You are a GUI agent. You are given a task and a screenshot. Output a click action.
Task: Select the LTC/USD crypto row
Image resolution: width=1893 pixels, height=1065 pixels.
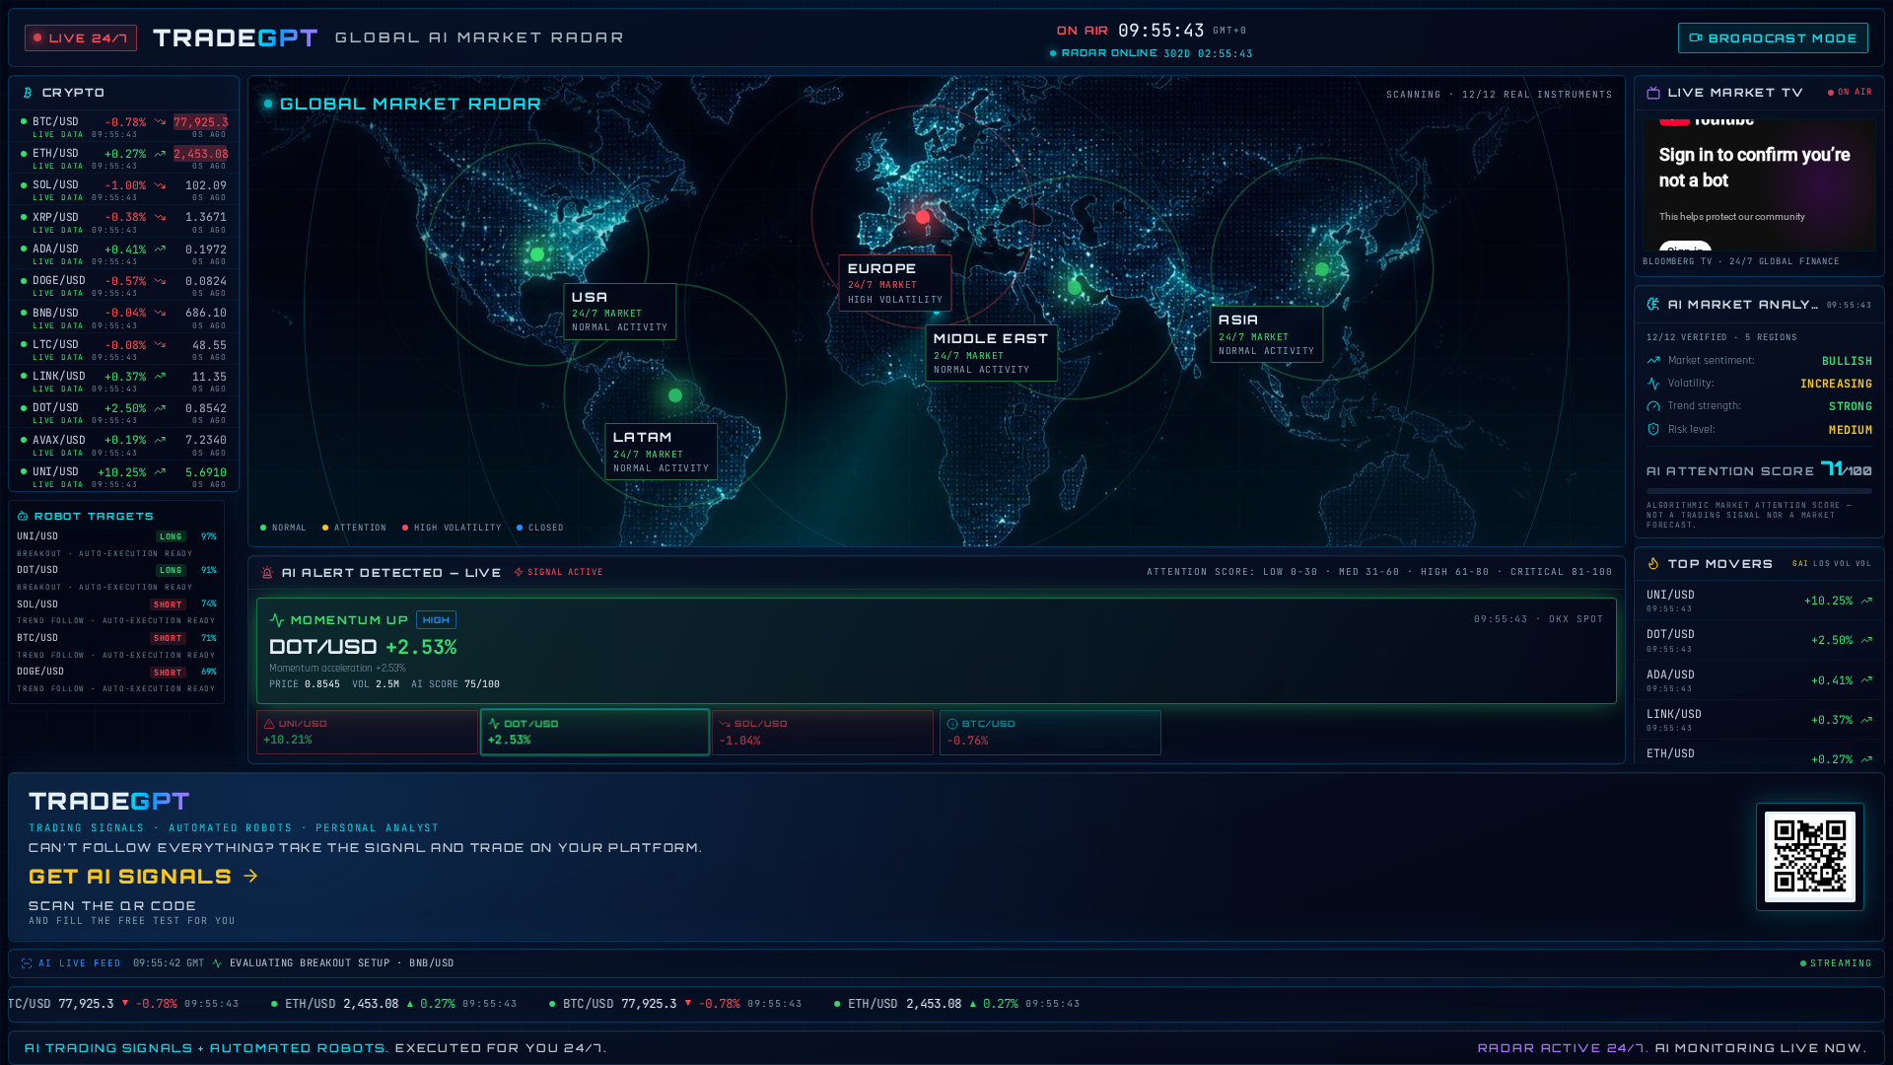coord(124,350)
